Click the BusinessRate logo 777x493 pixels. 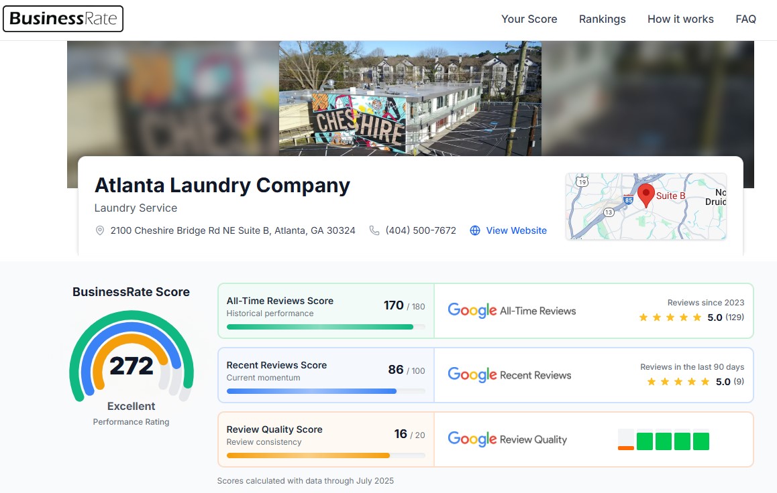[x=63, y=19]
